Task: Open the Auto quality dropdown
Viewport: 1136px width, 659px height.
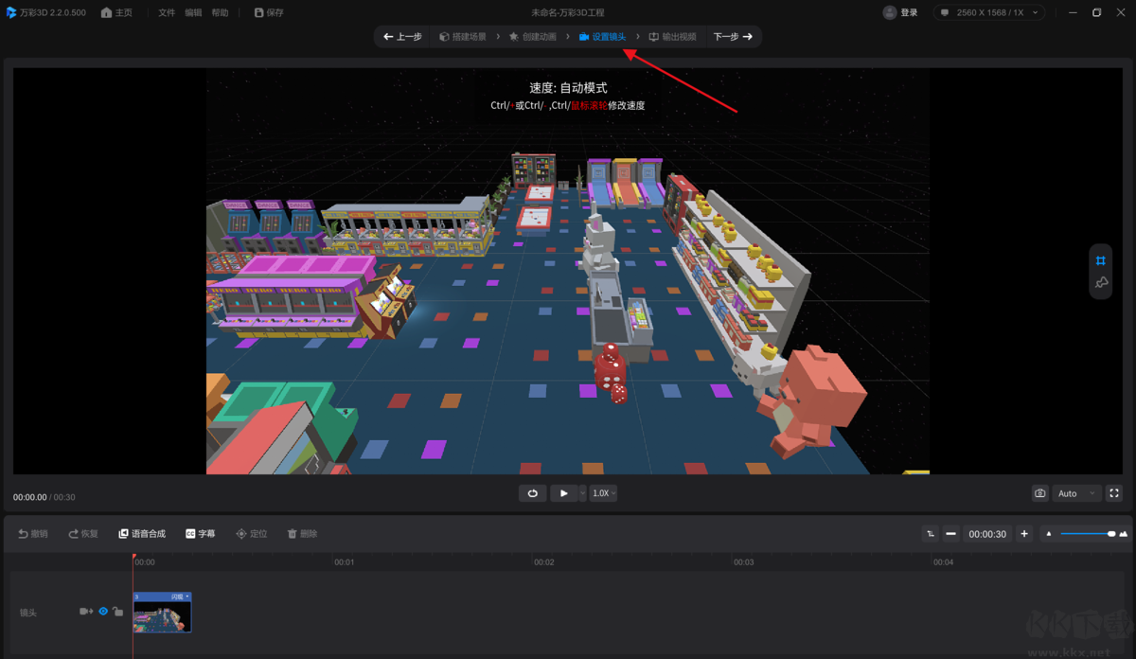Action: click(x=1074, y=493)
